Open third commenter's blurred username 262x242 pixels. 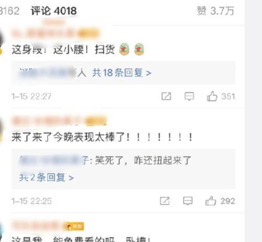tap(37, 226)
